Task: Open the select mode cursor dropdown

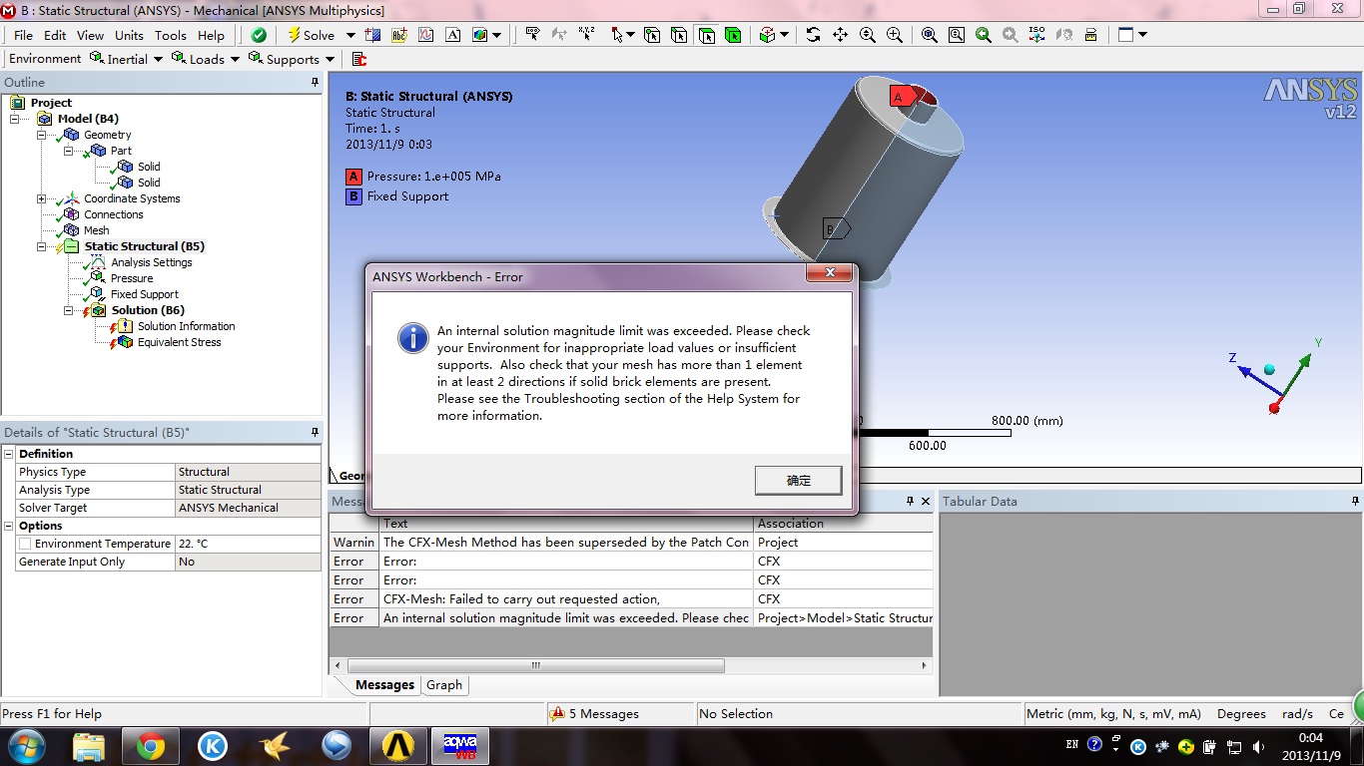Action: [631, 35]
